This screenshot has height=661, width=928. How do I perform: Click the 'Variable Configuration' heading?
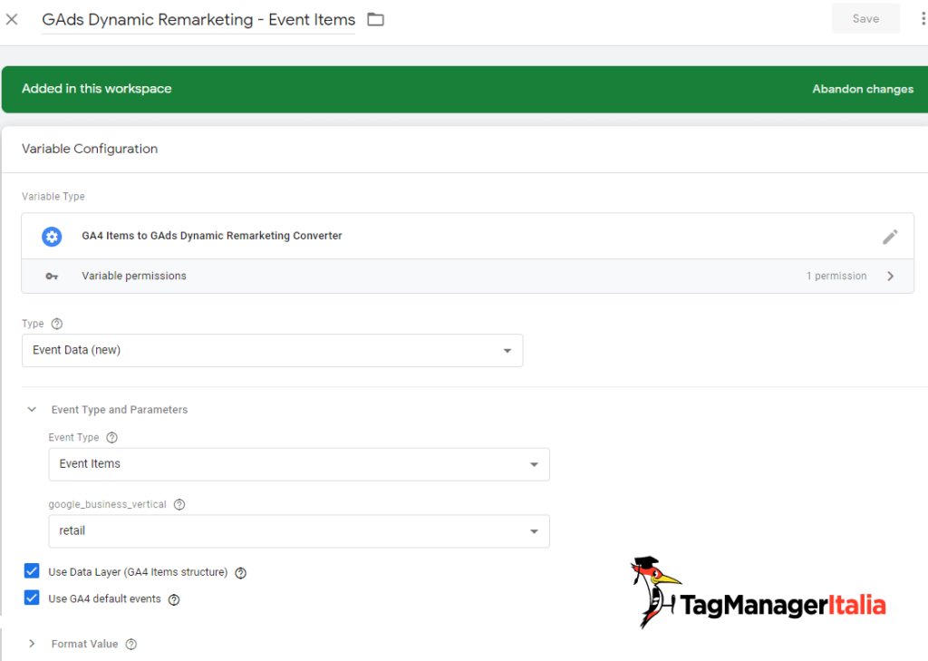point(90,149)
